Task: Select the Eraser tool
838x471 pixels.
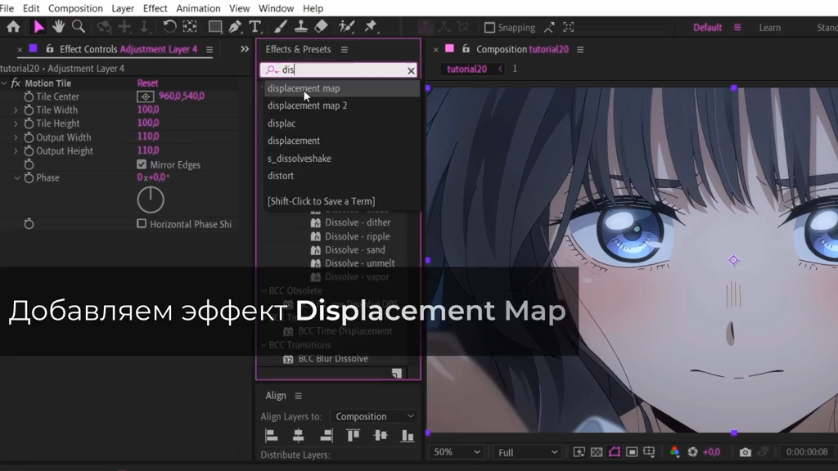Action: (321, 27)
